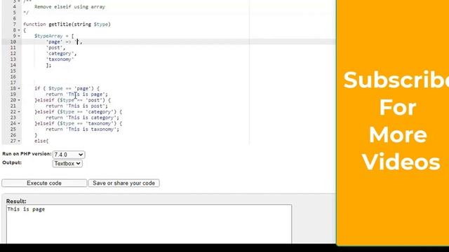Collapse the fold arrow on line 22
The image size is (449, 252).
pyautogui.click(x=19, y=112)
